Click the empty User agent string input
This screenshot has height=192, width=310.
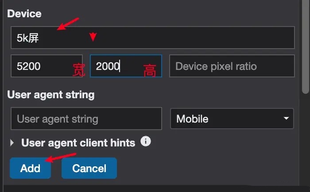point(86,119)
